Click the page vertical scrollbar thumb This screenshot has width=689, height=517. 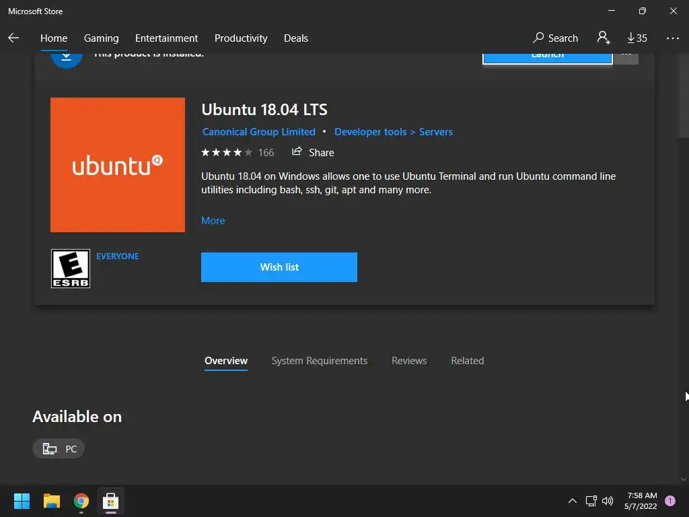point(683,97)
